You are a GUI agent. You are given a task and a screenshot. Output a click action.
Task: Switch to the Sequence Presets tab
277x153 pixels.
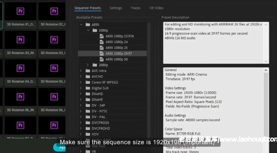[x=88, y=8]
